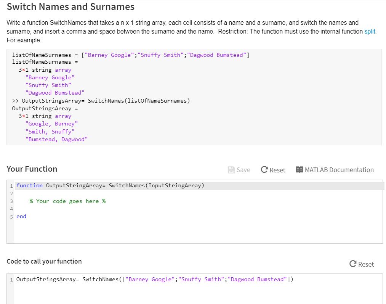Image resolution: width=386 pixels, height=304 pixels.
Task: Click line number 2 in the function editor
Action: (11, 193)
